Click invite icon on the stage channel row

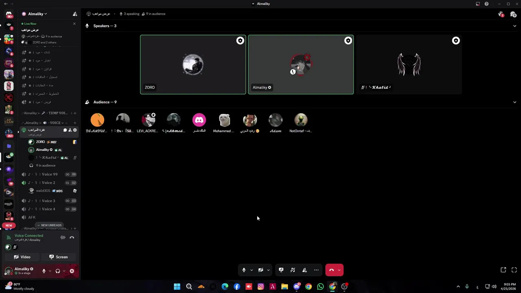coord(70,130)
